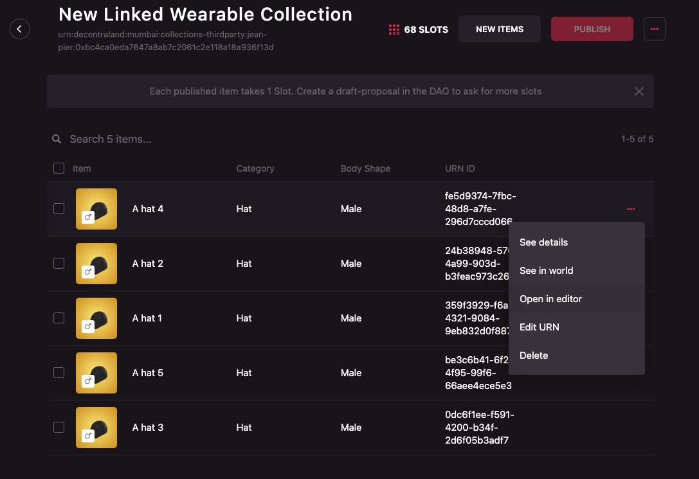Select Open in editor menu option

click(x=550, y=299)
